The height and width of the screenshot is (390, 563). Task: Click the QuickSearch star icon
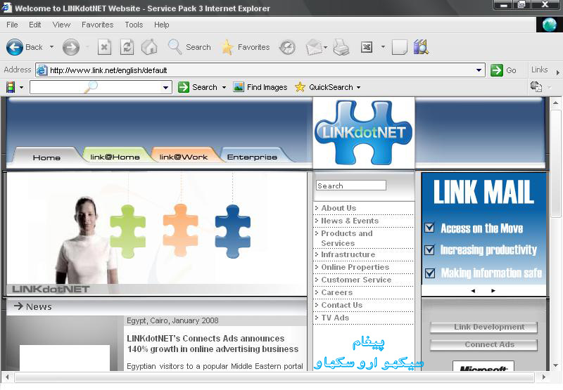coord(300,87)
